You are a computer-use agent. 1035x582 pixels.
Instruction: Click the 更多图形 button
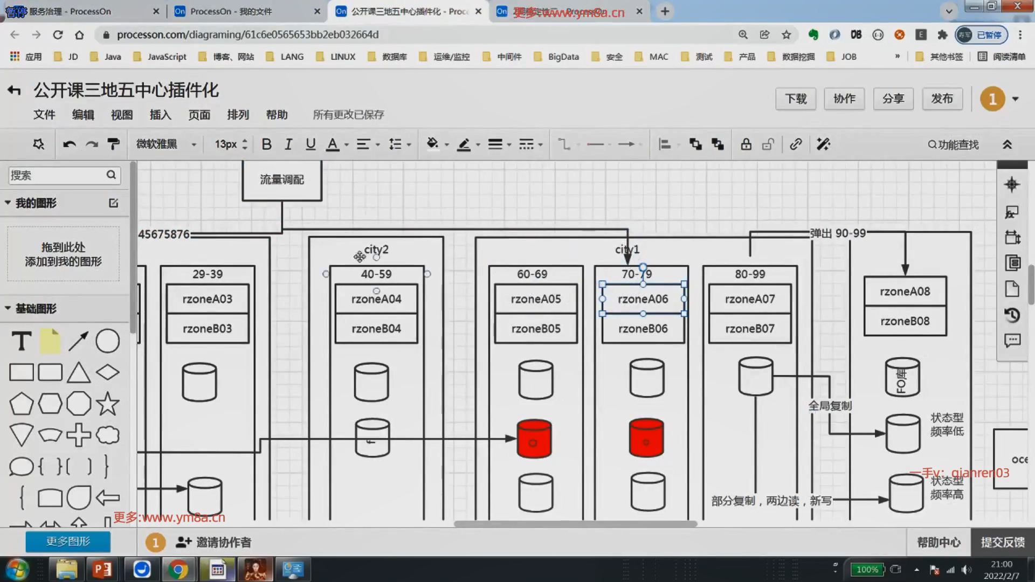(68, 542)
